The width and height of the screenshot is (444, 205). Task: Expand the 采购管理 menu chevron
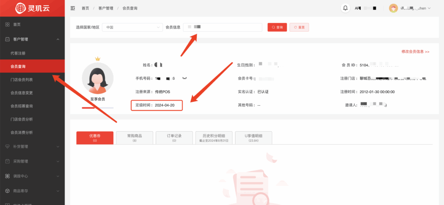pyautogui.click(x=58, y=161)
